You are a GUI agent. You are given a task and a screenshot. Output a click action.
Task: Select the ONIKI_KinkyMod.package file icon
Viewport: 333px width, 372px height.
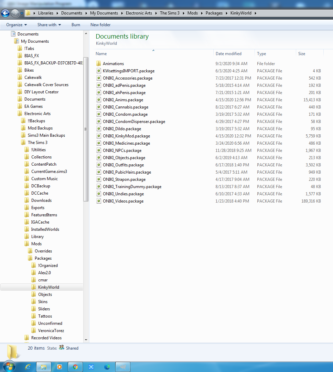(x=99, y=136)
